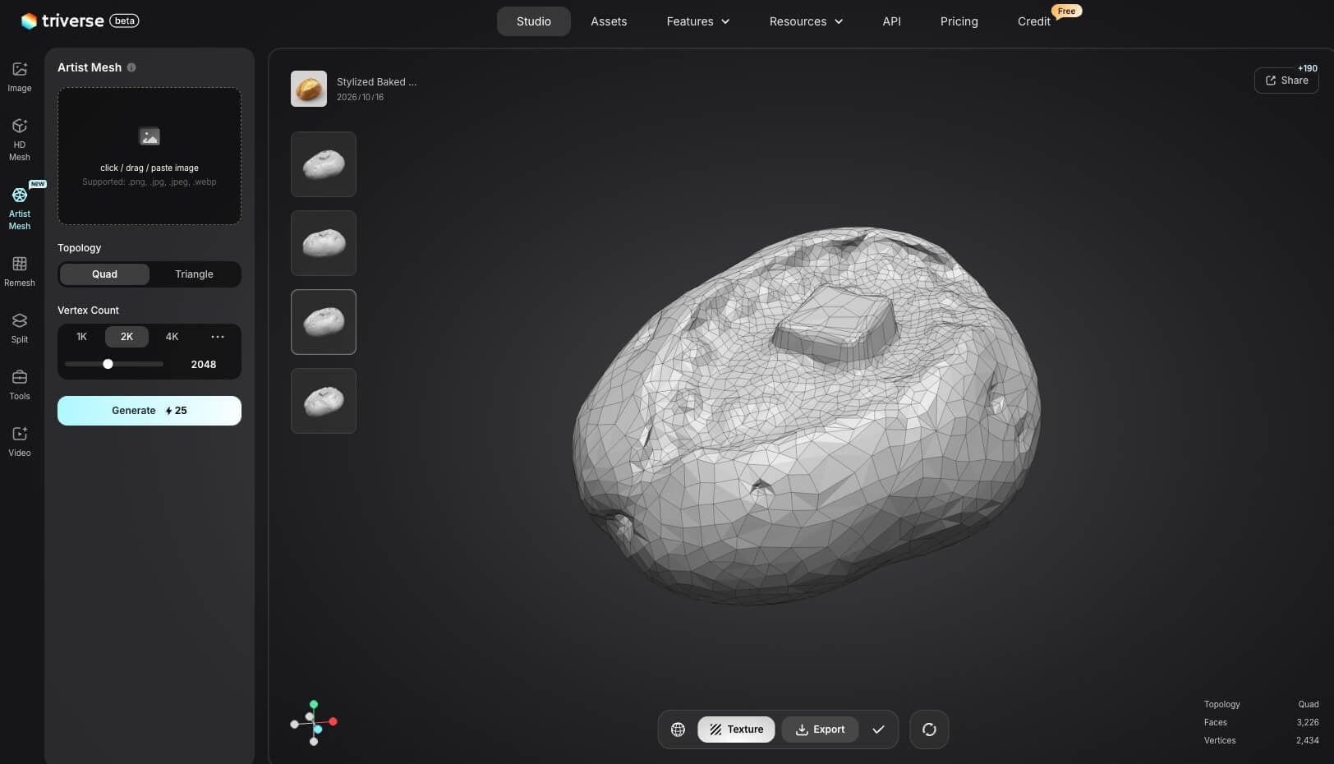Click the Stylized Baked bread source thumbnail
The width and height of the screenshot is (1334, 764).
tap(309, 89)
